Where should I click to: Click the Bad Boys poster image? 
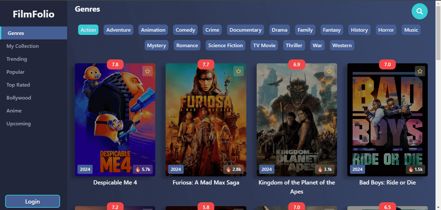pos(387,120)
